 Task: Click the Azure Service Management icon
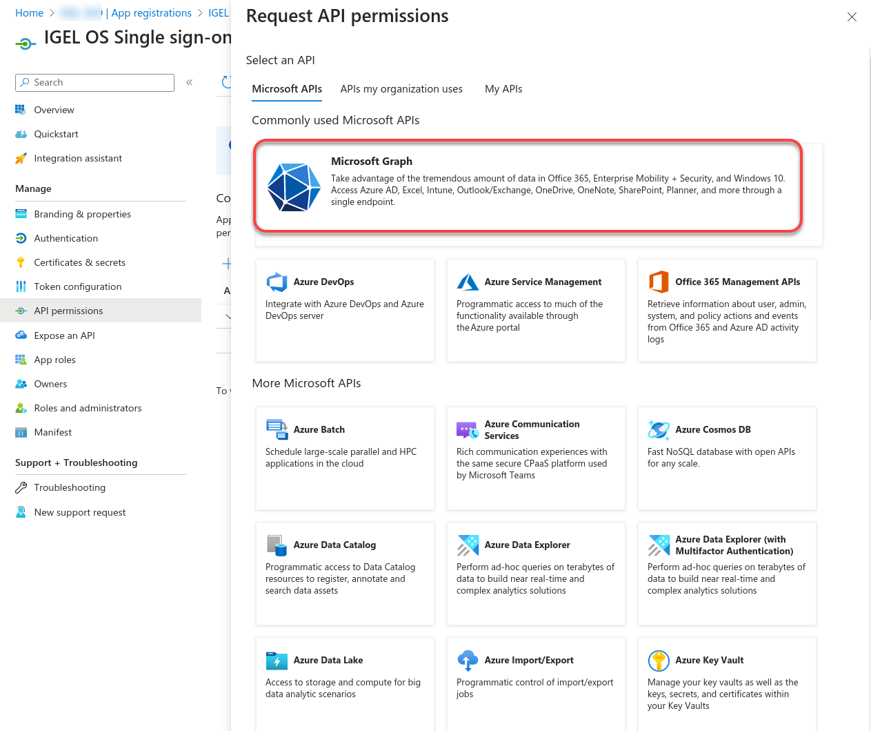468,282
